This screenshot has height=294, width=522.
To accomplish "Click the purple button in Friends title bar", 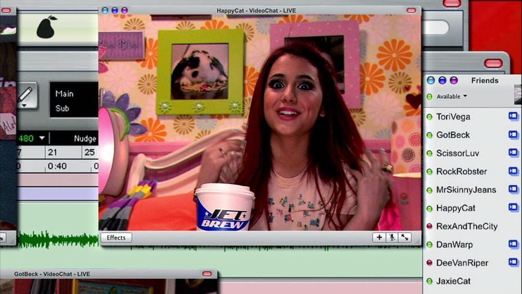I will [x=454, y=80].
